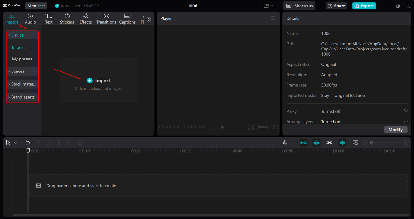
Task: Undo the last action
Action: (28, 143)
